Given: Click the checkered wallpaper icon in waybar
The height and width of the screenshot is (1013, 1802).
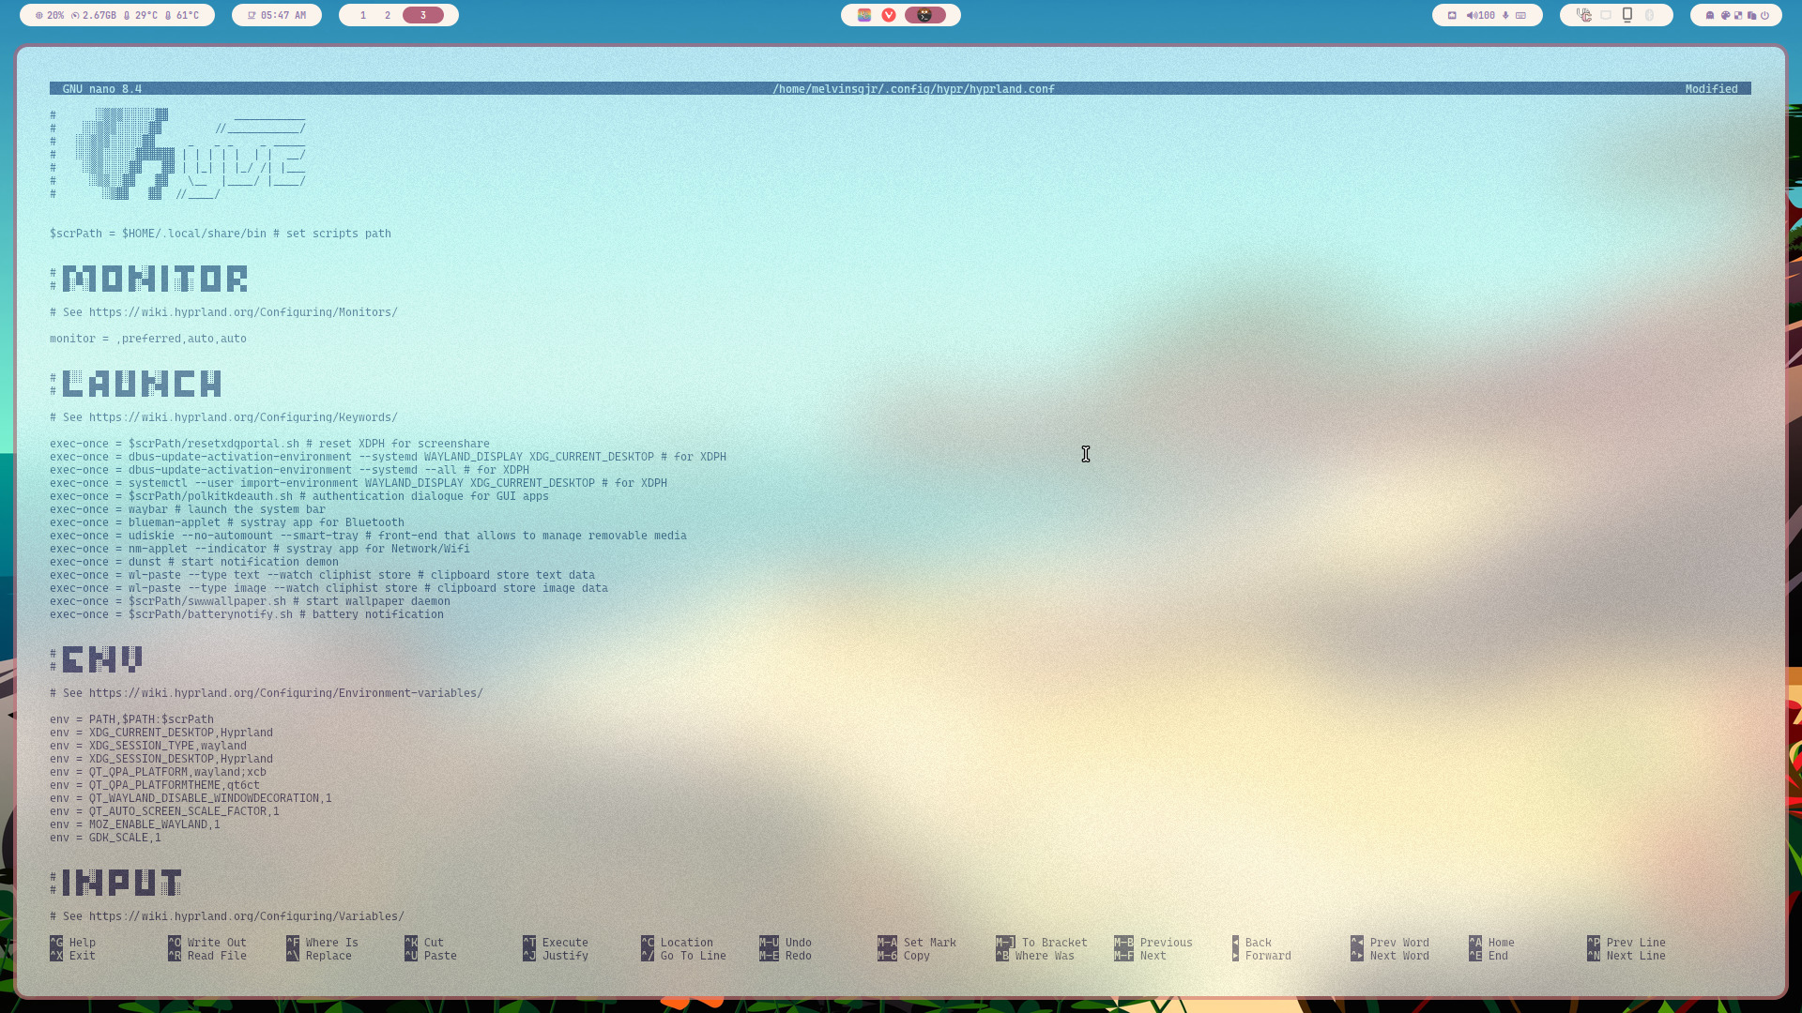Looking at the screenshot, I should click(1738, 15).
